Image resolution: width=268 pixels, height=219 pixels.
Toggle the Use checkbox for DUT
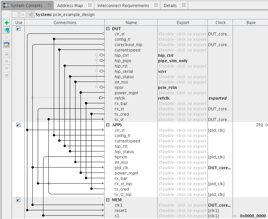pos(18,28)
